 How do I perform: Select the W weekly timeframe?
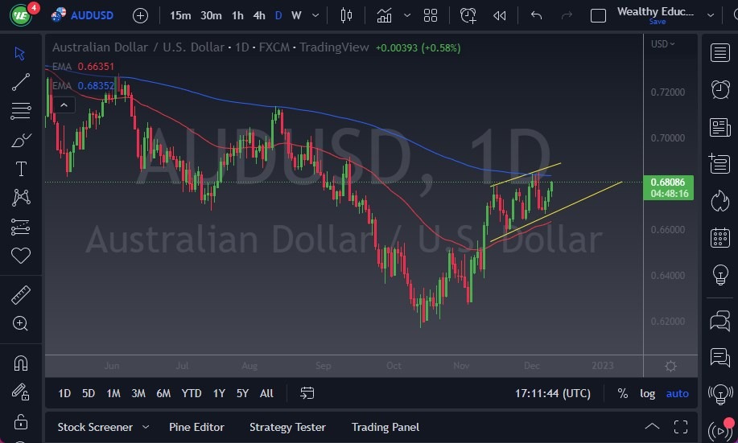[296, 15]
